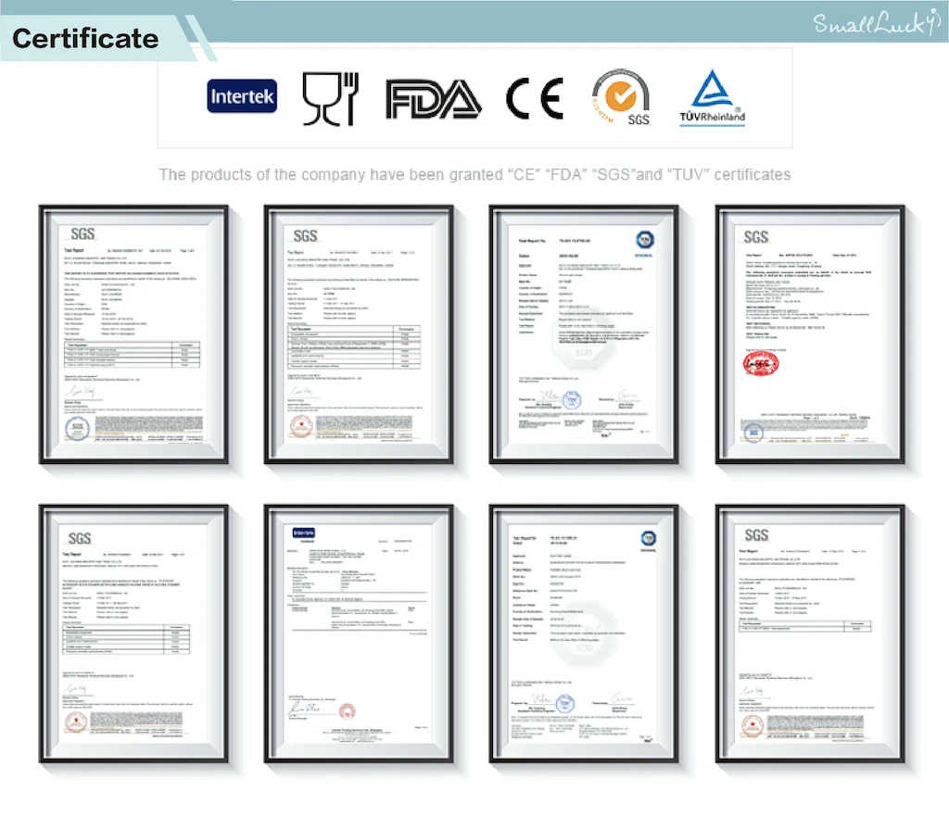
Task: Click the food-safe glass and fork symbol
Action: click(331, 98)
